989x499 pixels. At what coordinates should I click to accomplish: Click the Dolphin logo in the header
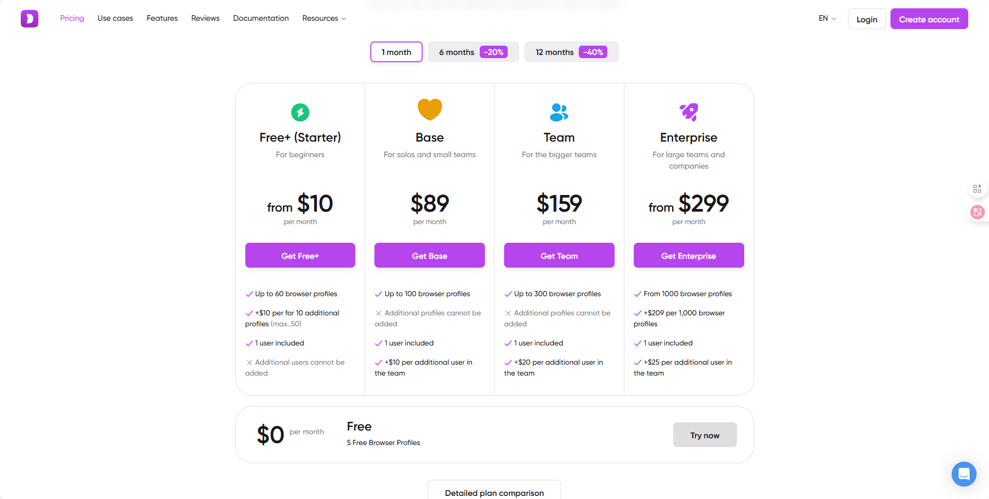29,18
